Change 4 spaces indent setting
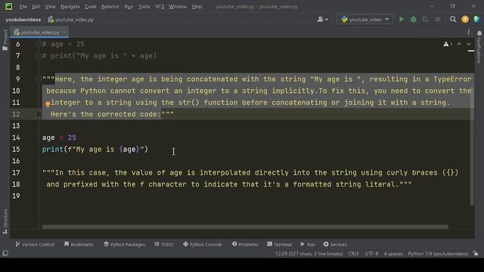484x272 pixels. [393, 254]
